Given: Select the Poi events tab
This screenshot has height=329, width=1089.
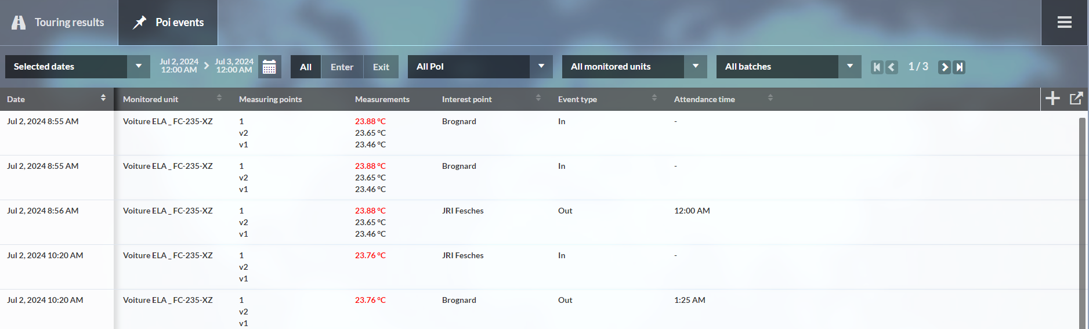Looking at the screenshot, I should pos(168,23).
